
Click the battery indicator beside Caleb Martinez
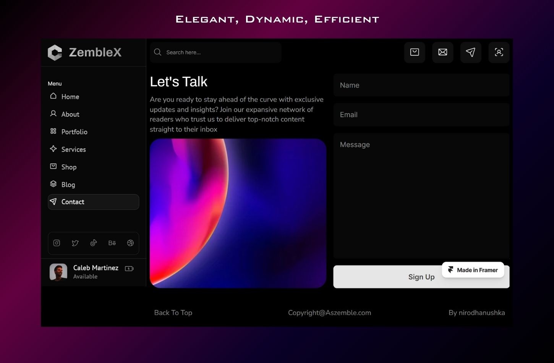pos(129,268)
